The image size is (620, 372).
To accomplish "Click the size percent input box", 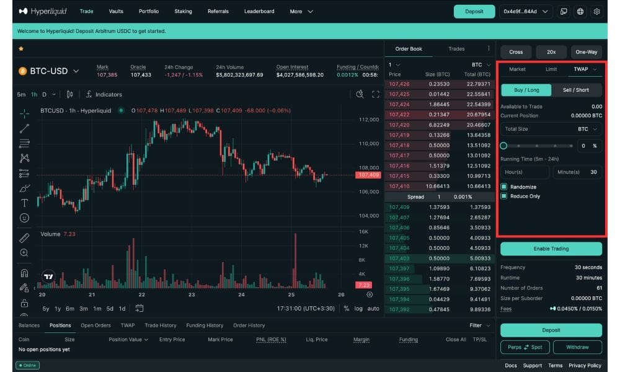I will pos(590,146).
